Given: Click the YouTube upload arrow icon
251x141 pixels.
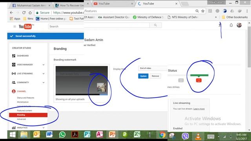Looking at the screenshot, I should [x=220, y=25].
